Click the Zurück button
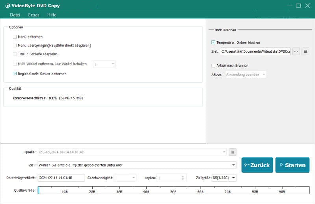The height and width of the screenshot is (204, 315). [257, 165]
